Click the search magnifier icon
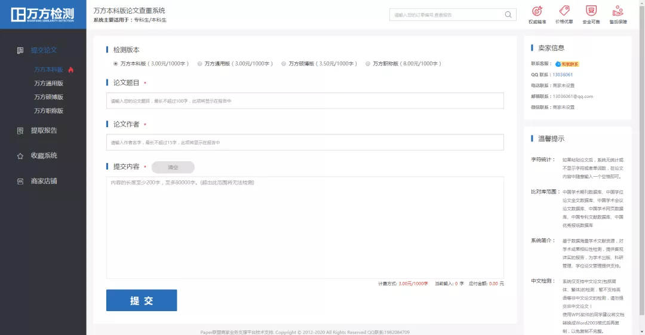 coord(508,15)
